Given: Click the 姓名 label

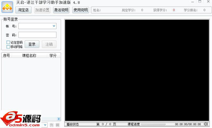Looking at the screenshot, I should [97, 10].
